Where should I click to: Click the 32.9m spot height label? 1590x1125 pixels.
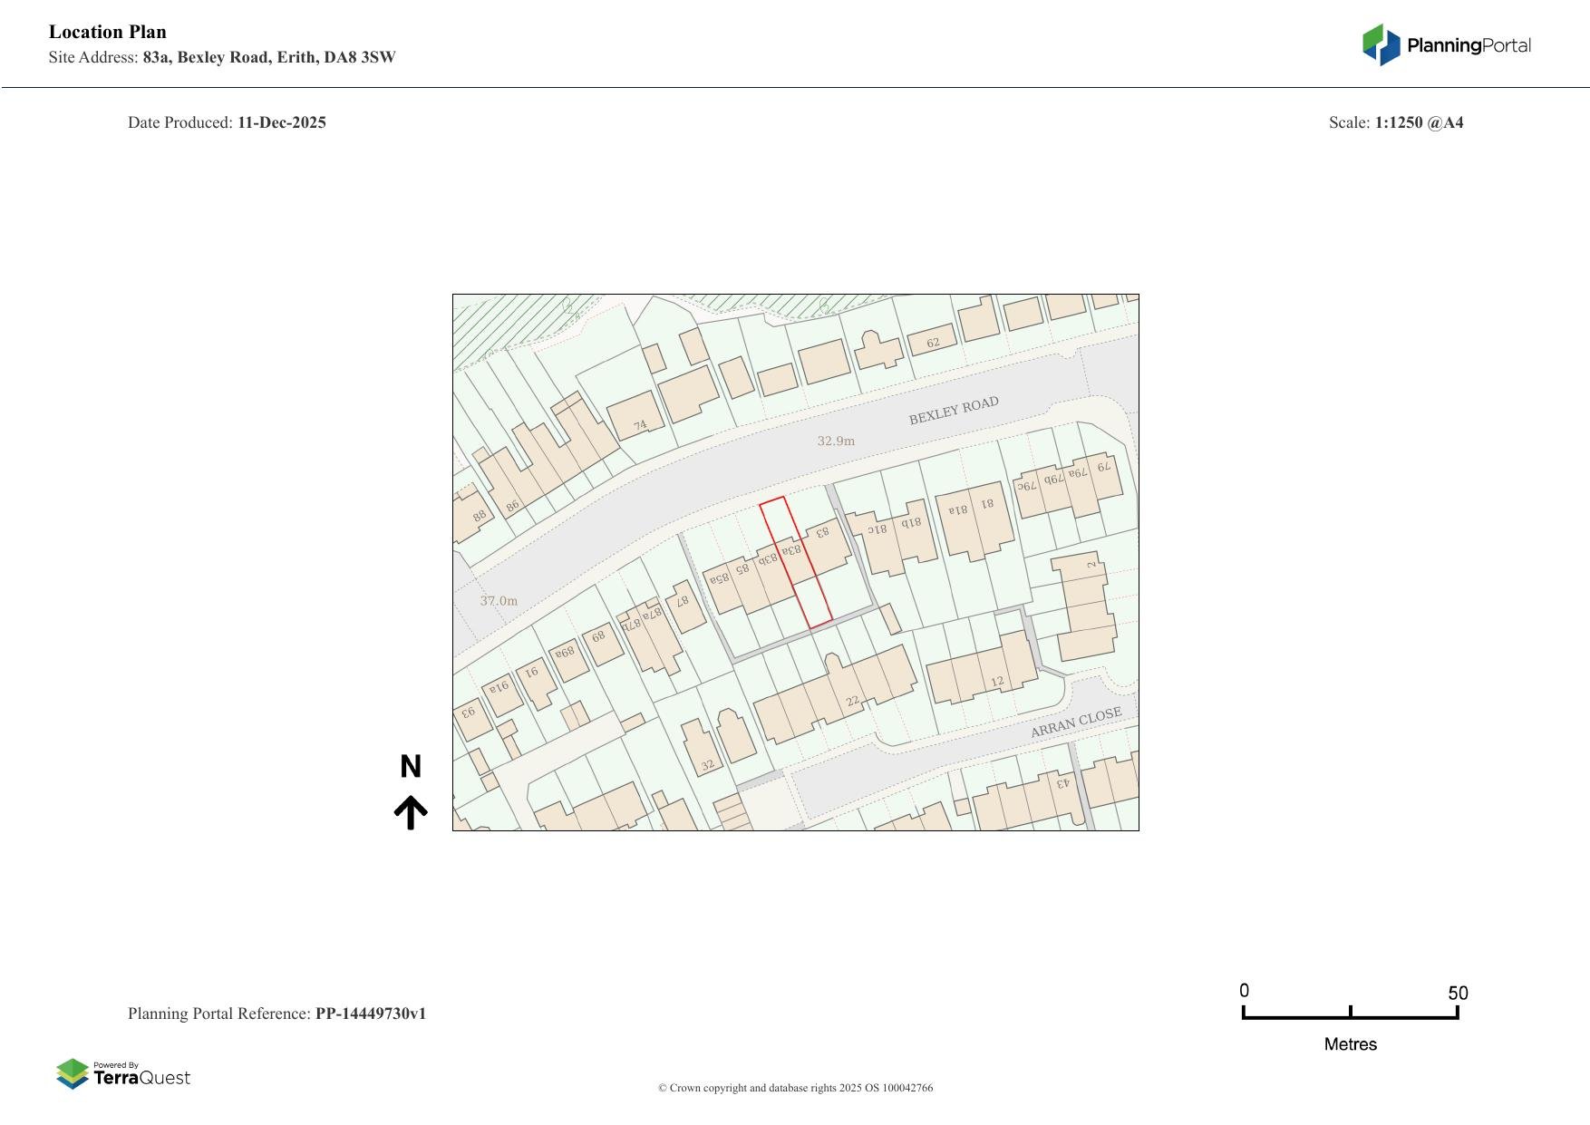tap(836, 441)
